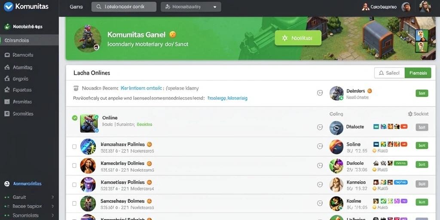
Task: Click the orange coin badge next to Delmfort
Action: pyautogui.click(x=370, y=91)
